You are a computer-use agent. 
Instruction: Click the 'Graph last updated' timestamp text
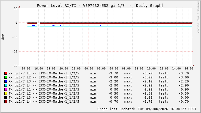point(147,109)
